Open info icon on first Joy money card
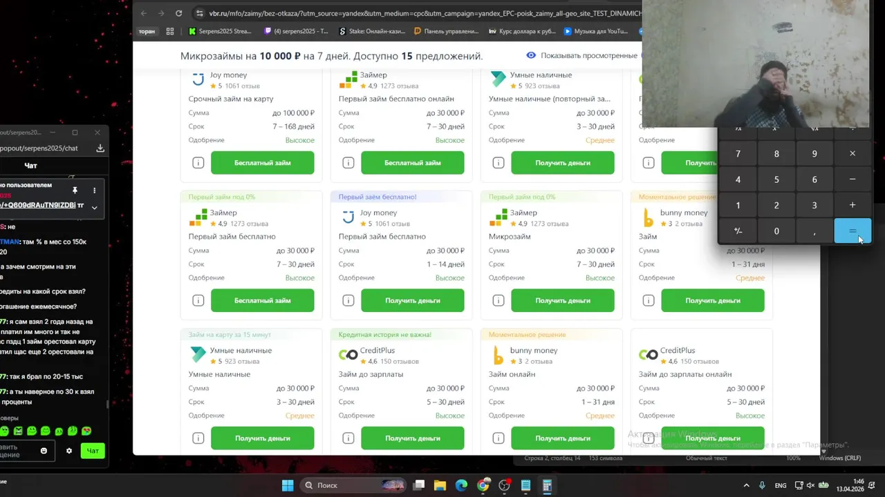The width and height of the screenshot is (885, 497). click(x=198, y=163)
